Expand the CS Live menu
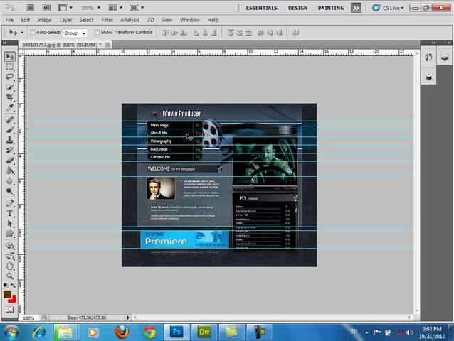454x341 pixels. click(x=391, y=8)
